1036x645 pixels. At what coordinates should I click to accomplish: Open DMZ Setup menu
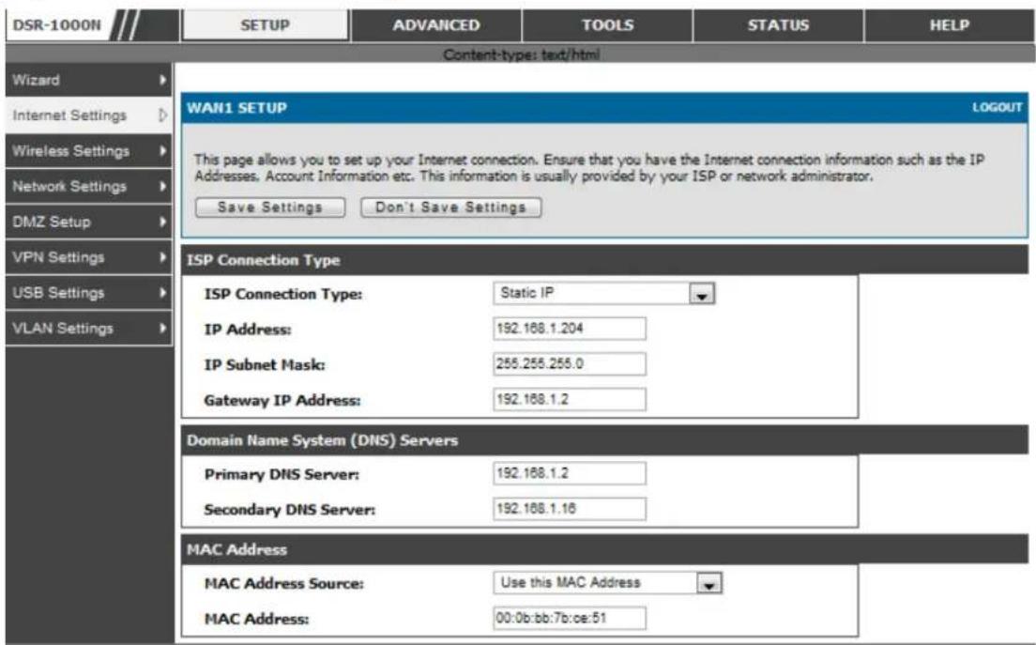[x=88, y=223]
